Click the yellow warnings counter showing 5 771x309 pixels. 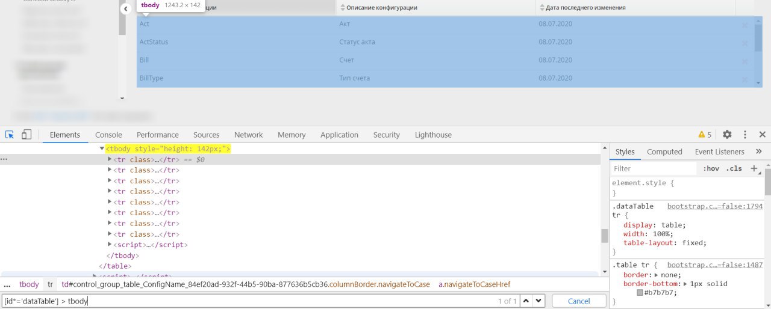pos(705,135)
